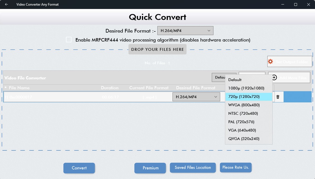Click the gear icon for output folder

[x=270, y=61]
